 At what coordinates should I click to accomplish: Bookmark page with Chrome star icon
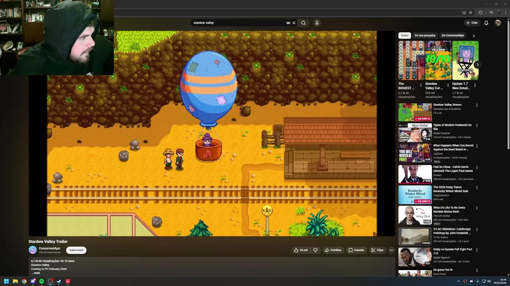point(471,12)
